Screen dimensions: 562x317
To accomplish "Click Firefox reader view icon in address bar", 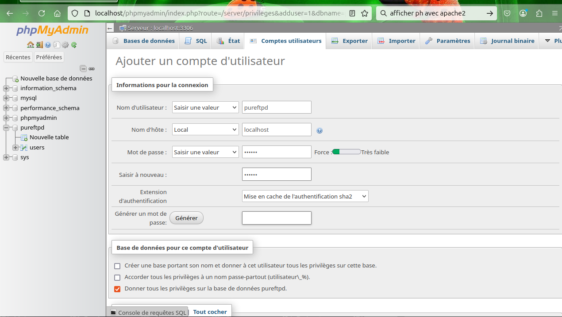I will (x=352, y=13).
